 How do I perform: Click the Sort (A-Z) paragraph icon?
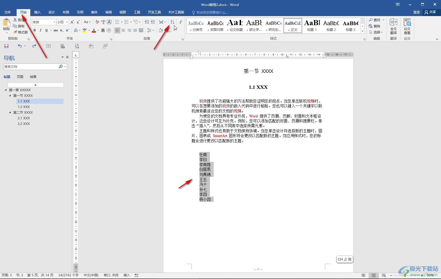pos(172,22)
